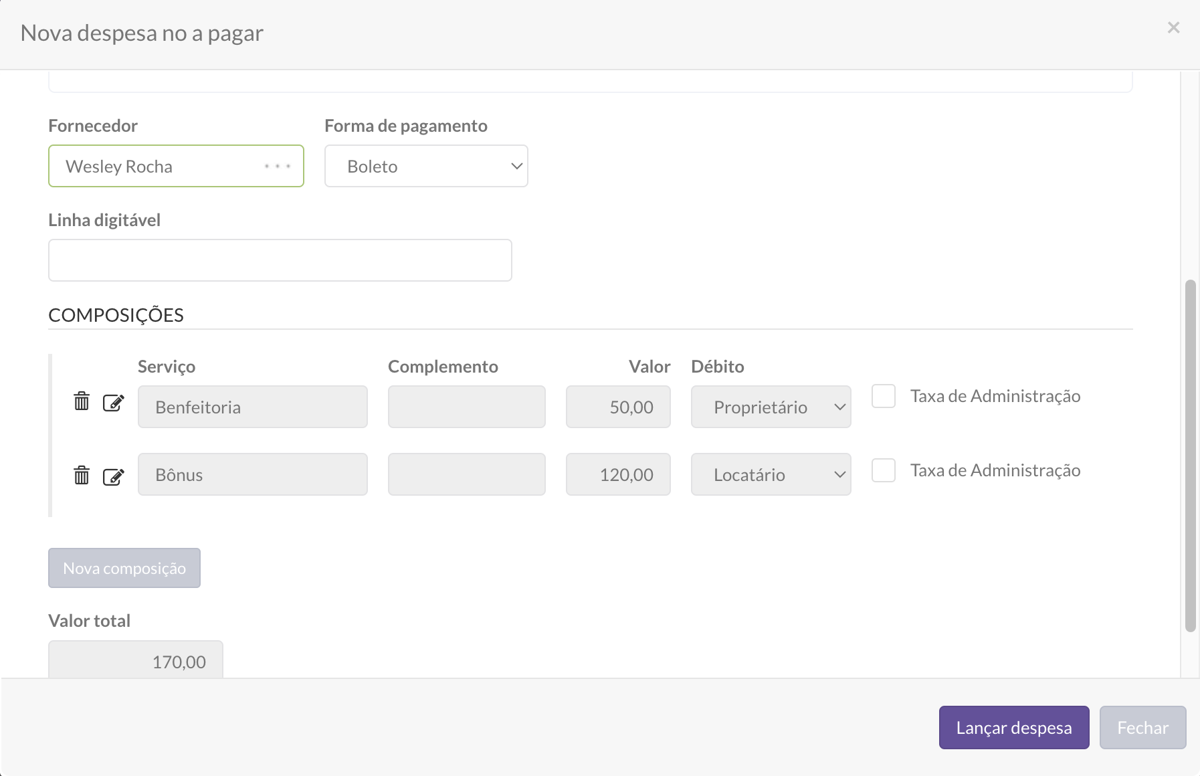Screen dimensions: 1200x776
Task: Delete the Bônus composition row
Action: point(82,475)
